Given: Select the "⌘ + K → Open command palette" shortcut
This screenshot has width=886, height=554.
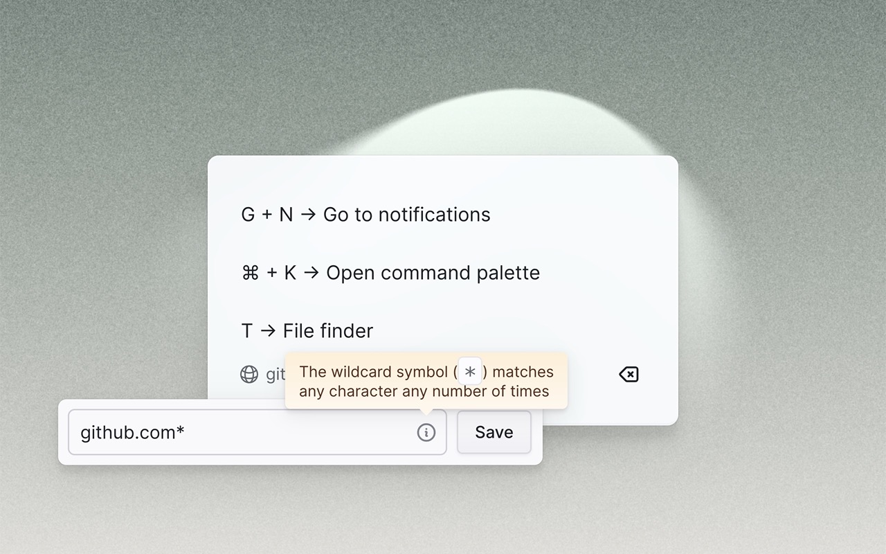Looking at the screenshot, I should [x=390, y=273].
